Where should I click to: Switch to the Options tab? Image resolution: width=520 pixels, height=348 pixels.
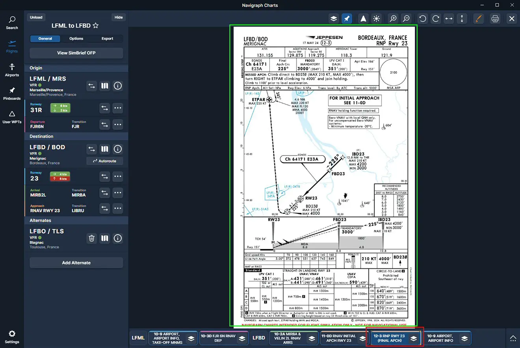click(x=76, y=39)
